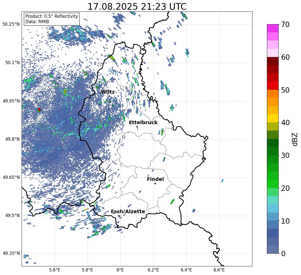The image size is (301, 275).
Task: Click the Ettelbruck city label
Action: tap(143, 123)
